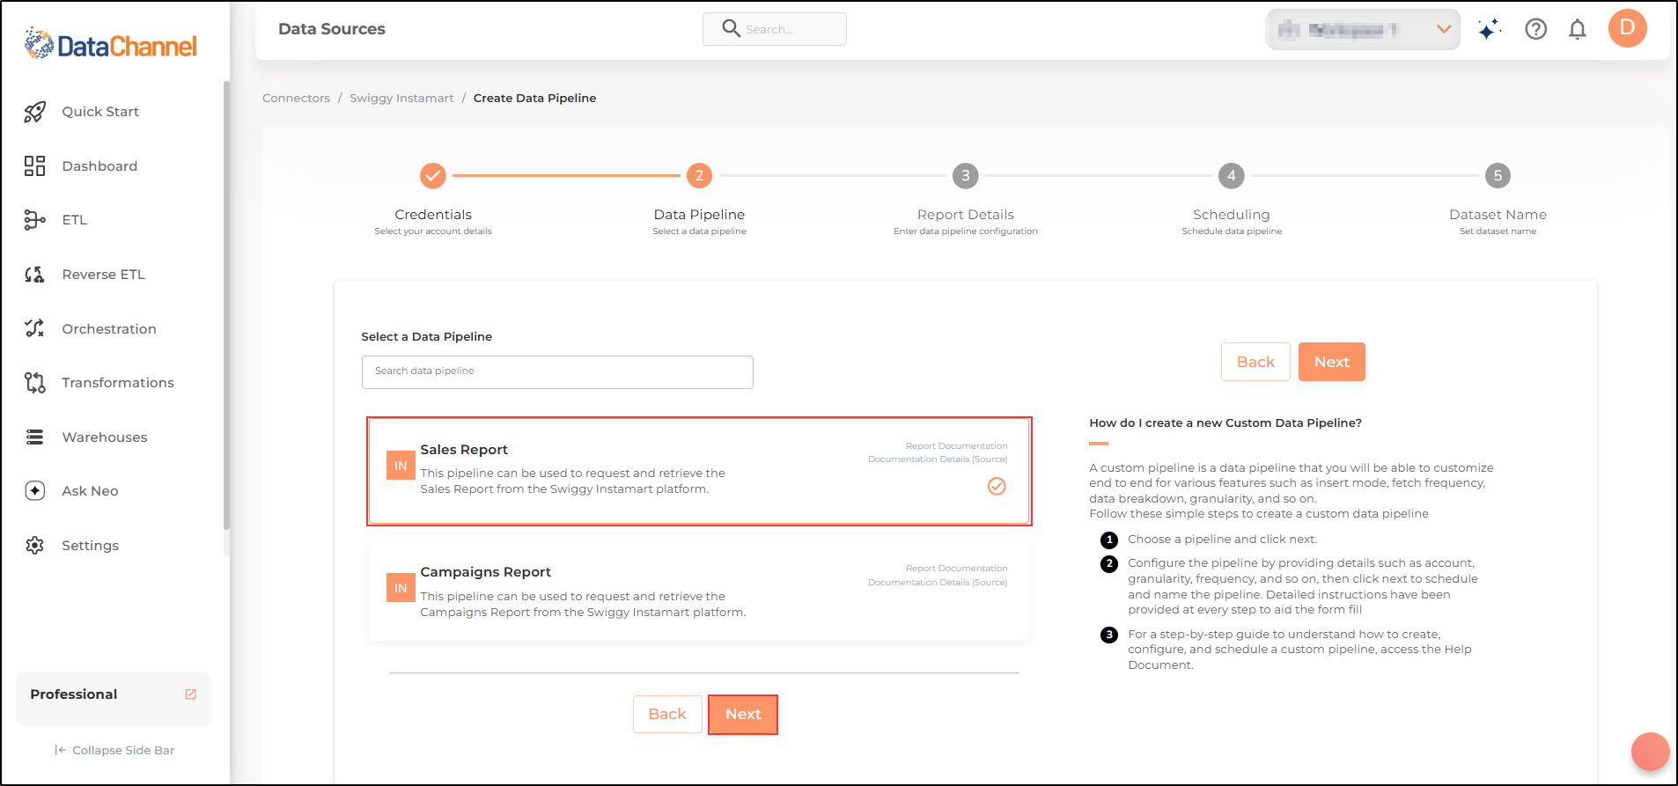Click the DataChannel logo
This screenshot has height=786, width=1678.
click(111, 44)
